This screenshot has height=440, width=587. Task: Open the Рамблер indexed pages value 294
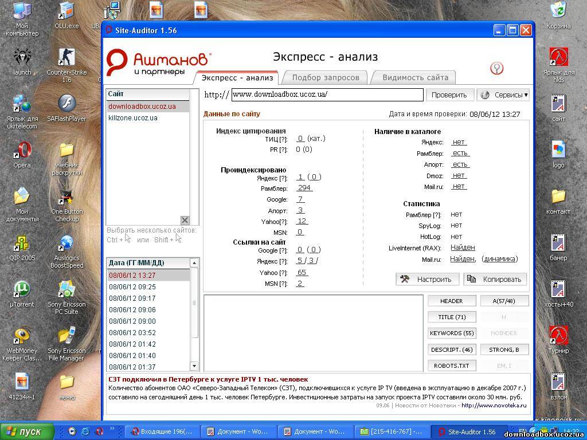304,188
